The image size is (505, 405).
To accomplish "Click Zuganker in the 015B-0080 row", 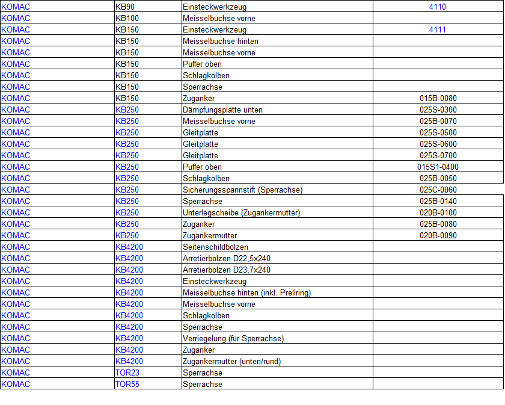I will tap(199, 98).
